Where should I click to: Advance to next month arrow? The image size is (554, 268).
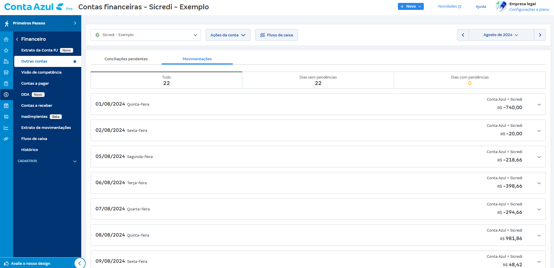[540, 35]
